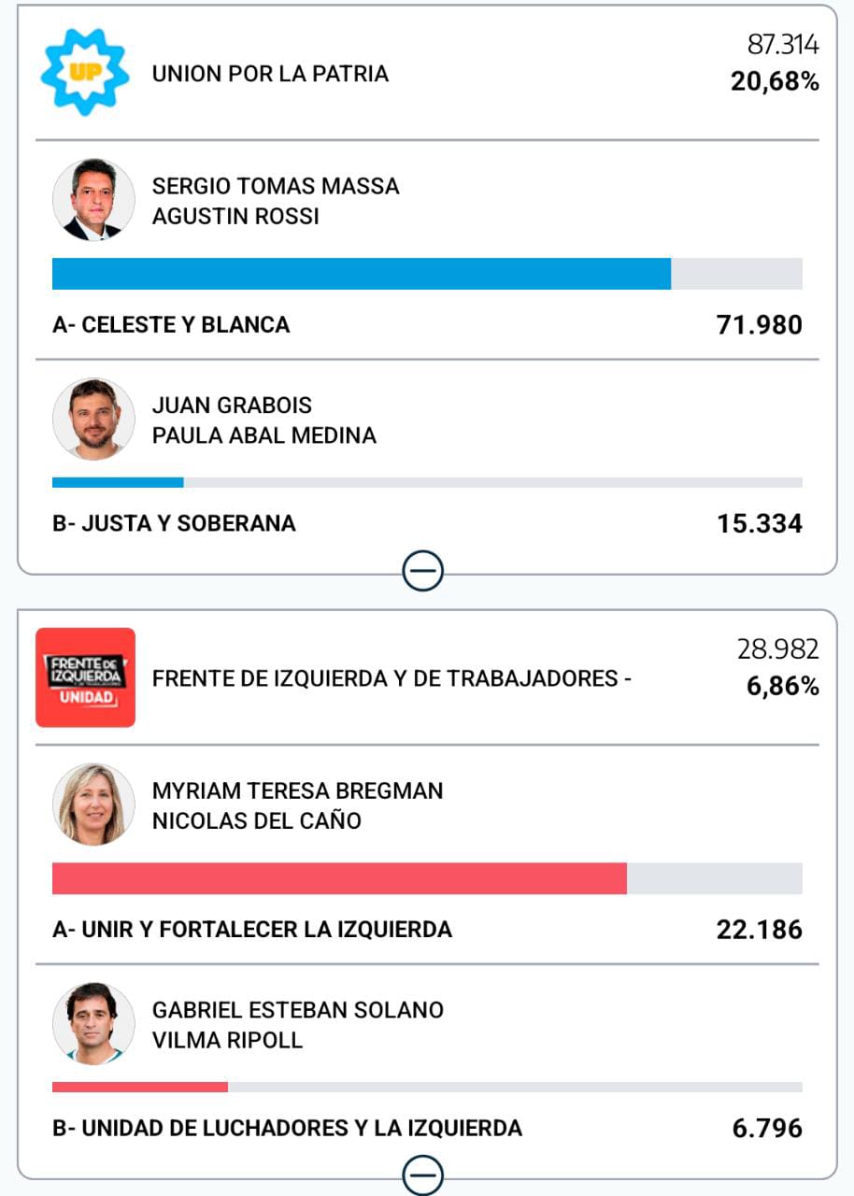This screenshot has width=854, height=1196.
Task: Collapse the Union por la Patria card
Action: [423, 570]
